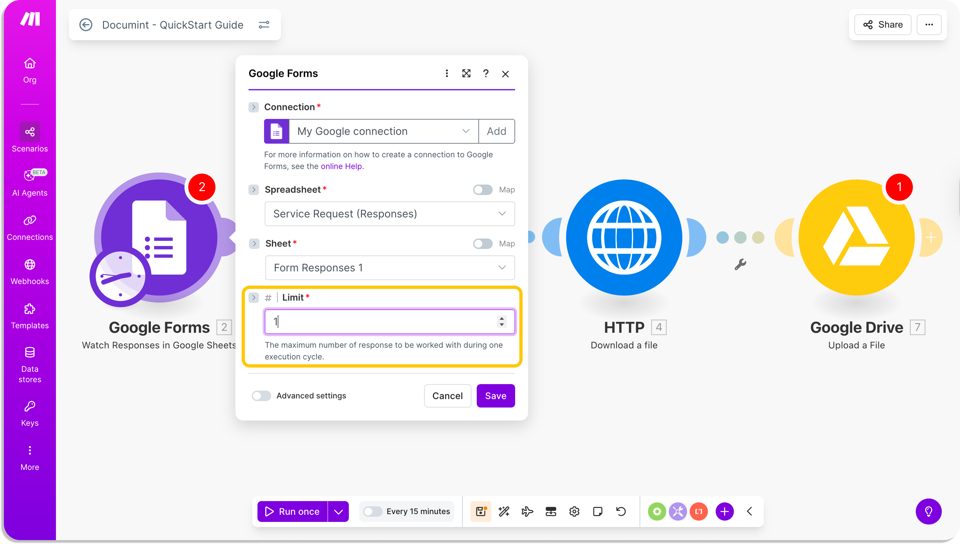Open the online Help link

point(341,166)
